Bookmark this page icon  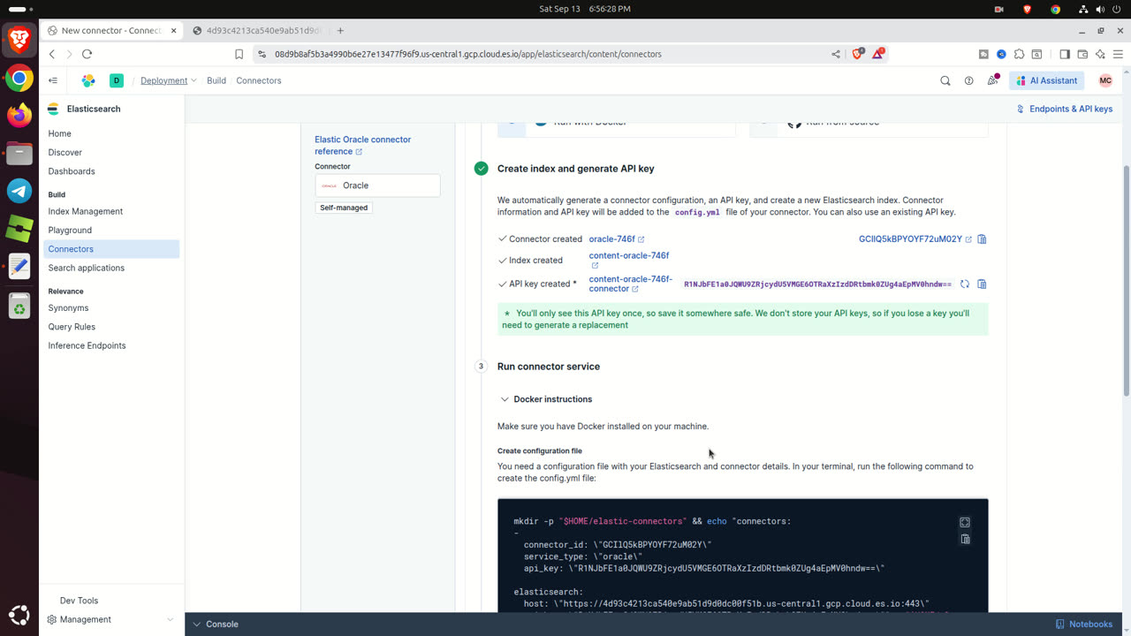pos(239,54)
